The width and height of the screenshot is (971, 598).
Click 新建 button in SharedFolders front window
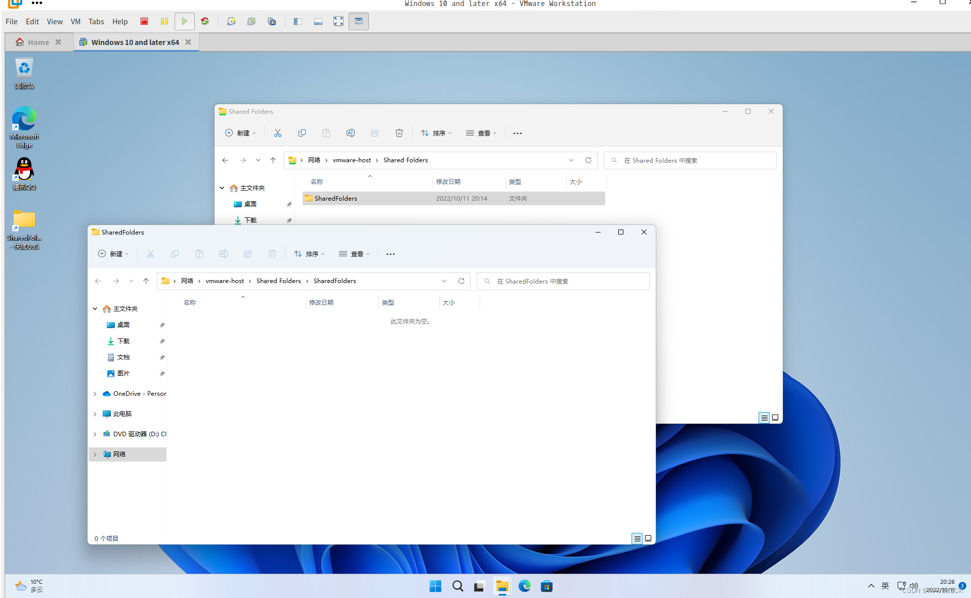[x=113, y=254]
